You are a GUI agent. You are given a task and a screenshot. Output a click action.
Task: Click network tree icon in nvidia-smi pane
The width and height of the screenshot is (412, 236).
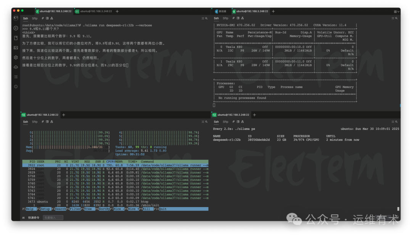243,18
